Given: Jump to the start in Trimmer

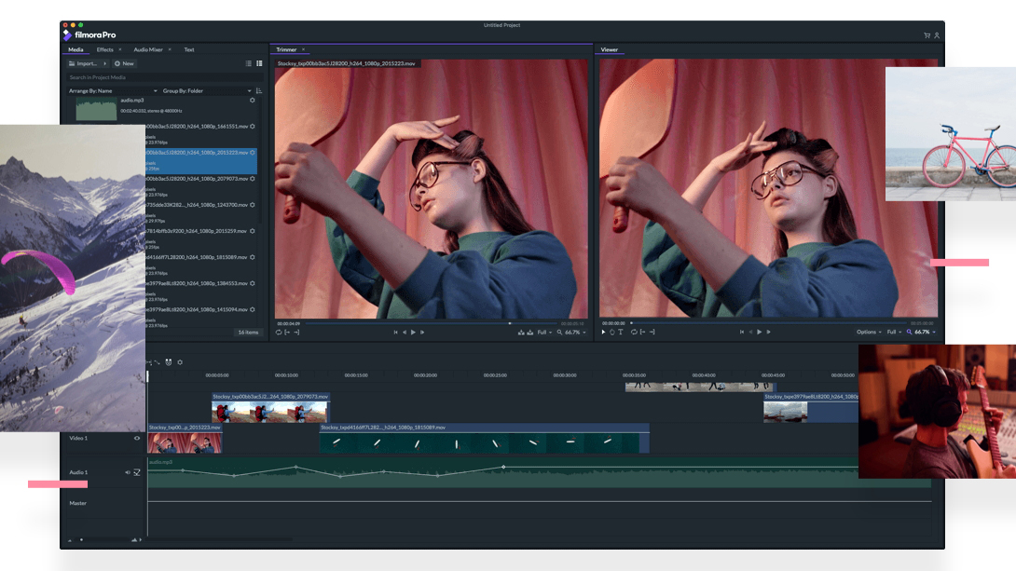Looking at the screenshot, I should point(395,333).
